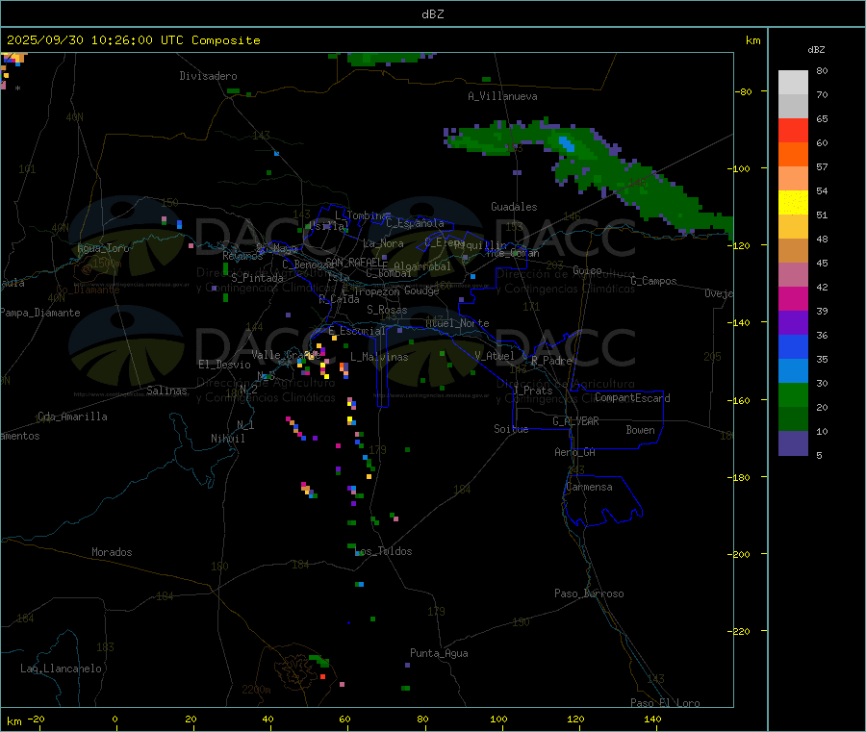This screenshot has width=866, height=732.
Task: Click the dBZ title at top center
Action: coord(432,14)
